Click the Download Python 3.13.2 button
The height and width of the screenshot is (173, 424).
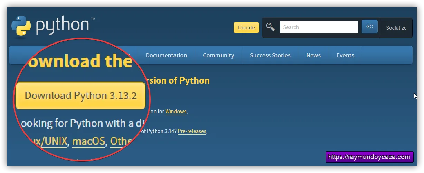[x=81, y=96]
